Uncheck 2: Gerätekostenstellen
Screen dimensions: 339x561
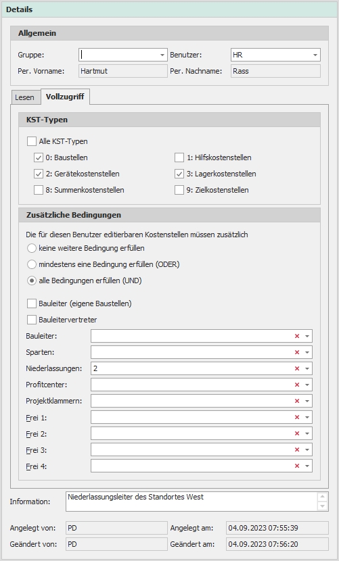click(39, 174)
